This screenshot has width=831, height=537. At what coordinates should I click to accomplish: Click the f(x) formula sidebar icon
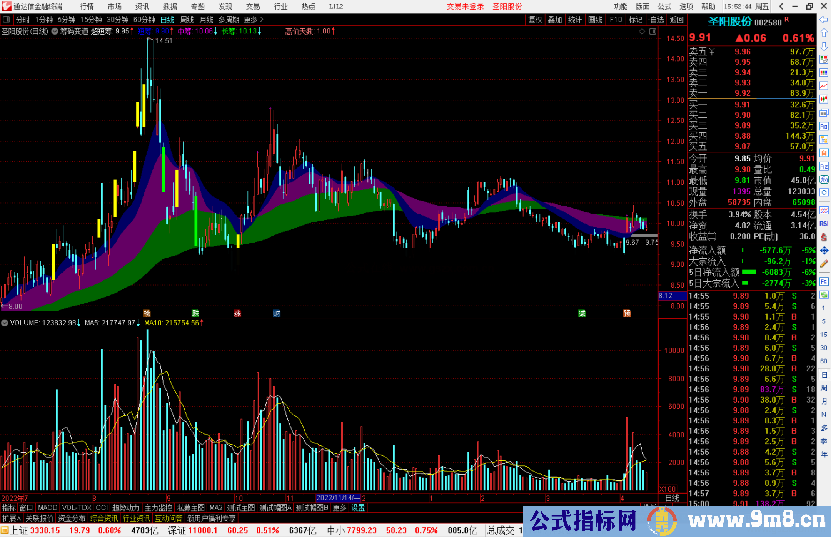click(x=824, y=179)
